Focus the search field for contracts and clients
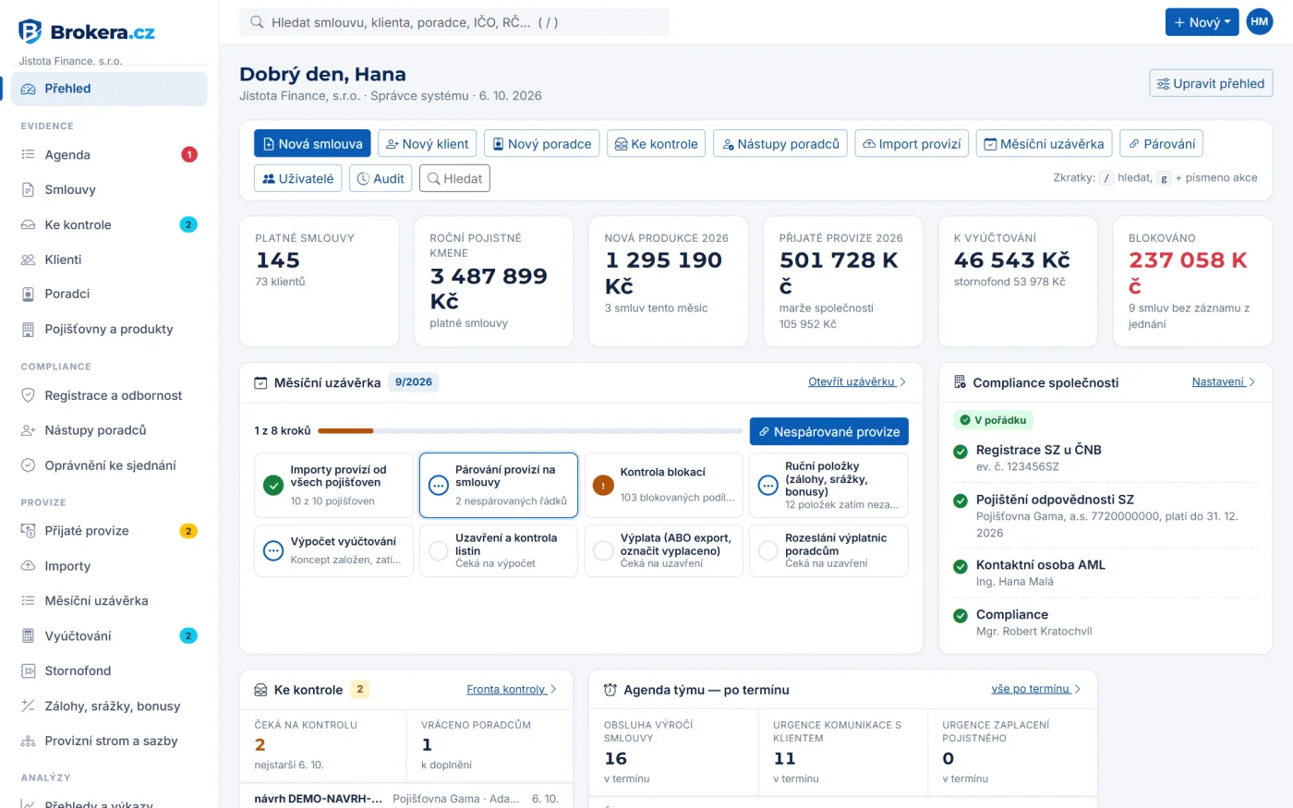Screen dimensions: 1293x808 point(454,22)
